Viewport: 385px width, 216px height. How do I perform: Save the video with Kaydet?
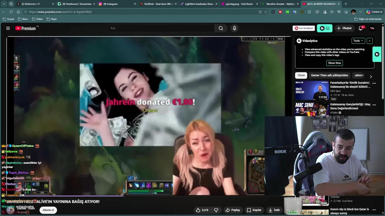click(x=254, y=210)
